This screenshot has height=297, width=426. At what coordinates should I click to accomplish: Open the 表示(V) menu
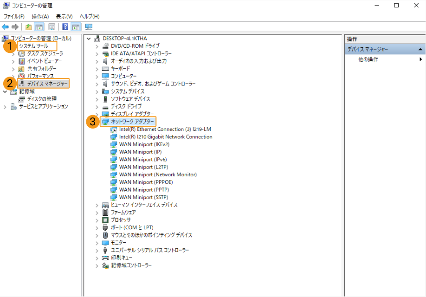click(x=64, y=16)
